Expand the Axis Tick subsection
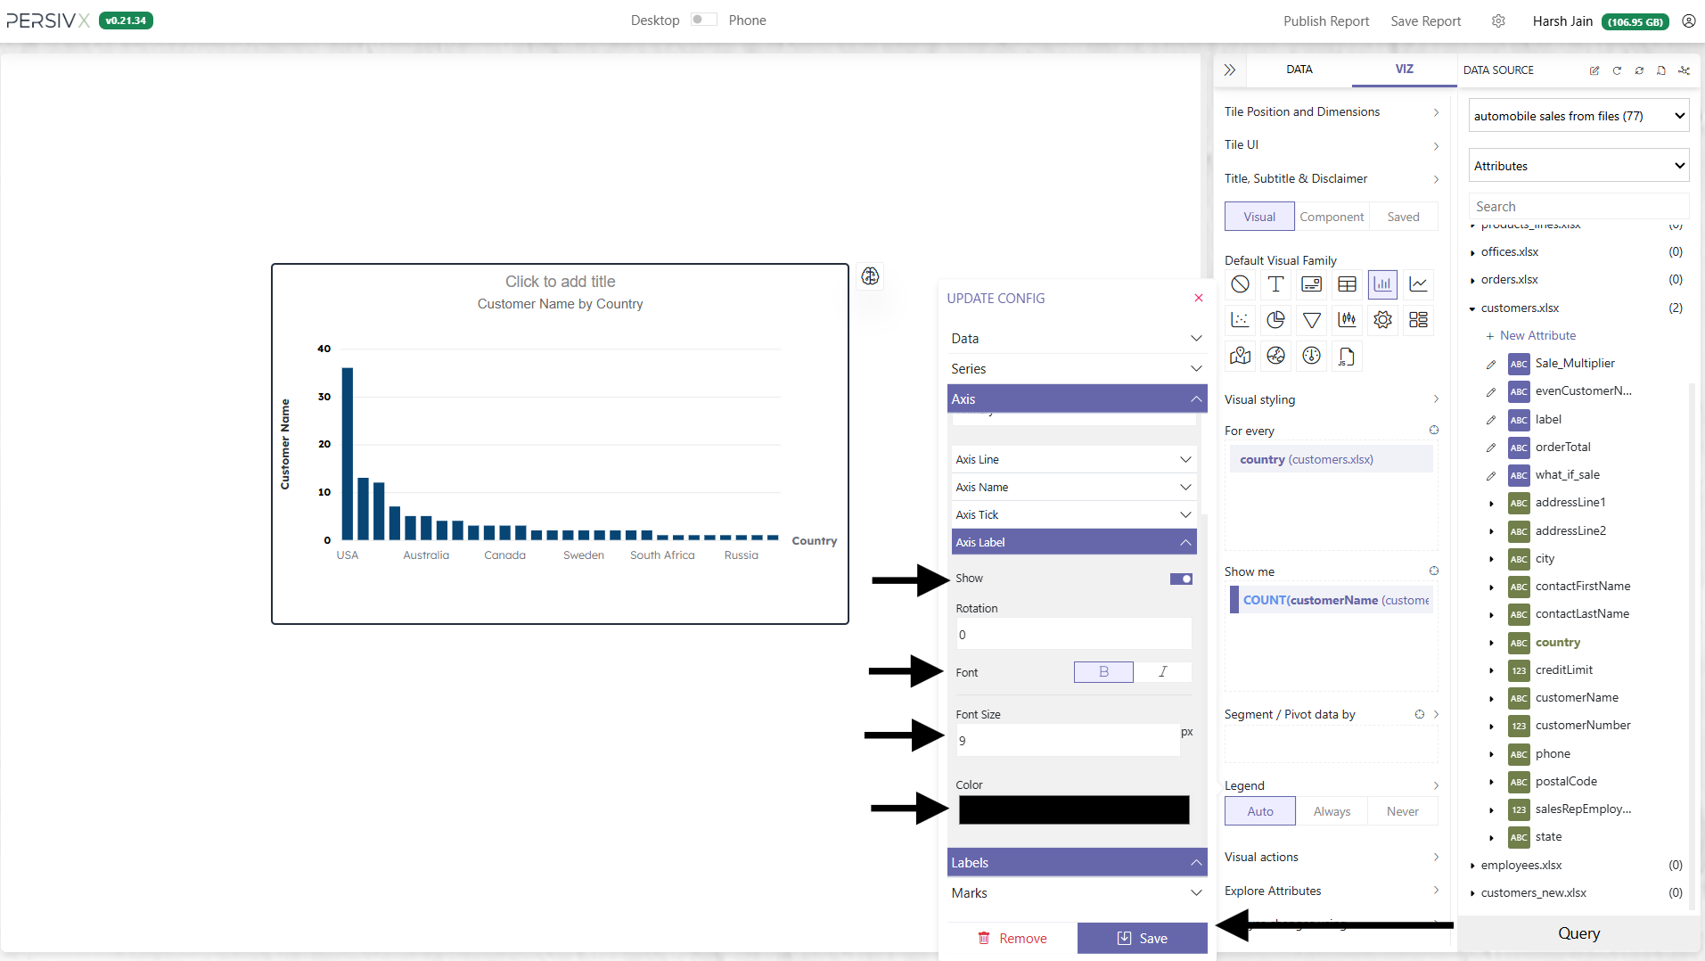 coord(1074,515)
